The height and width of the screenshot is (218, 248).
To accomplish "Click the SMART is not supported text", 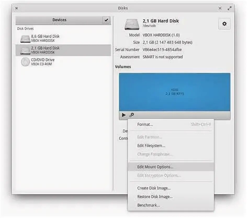I will 163,57.
